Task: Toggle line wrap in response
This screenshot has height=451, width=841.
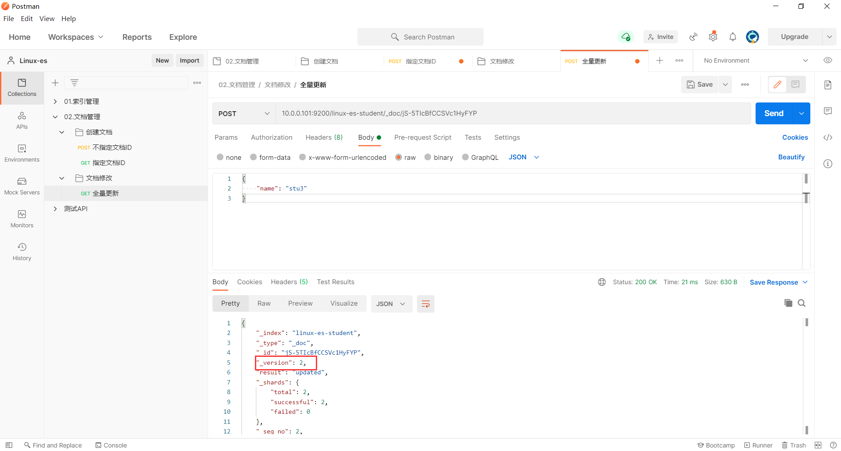Action: (x=426, y=304)
